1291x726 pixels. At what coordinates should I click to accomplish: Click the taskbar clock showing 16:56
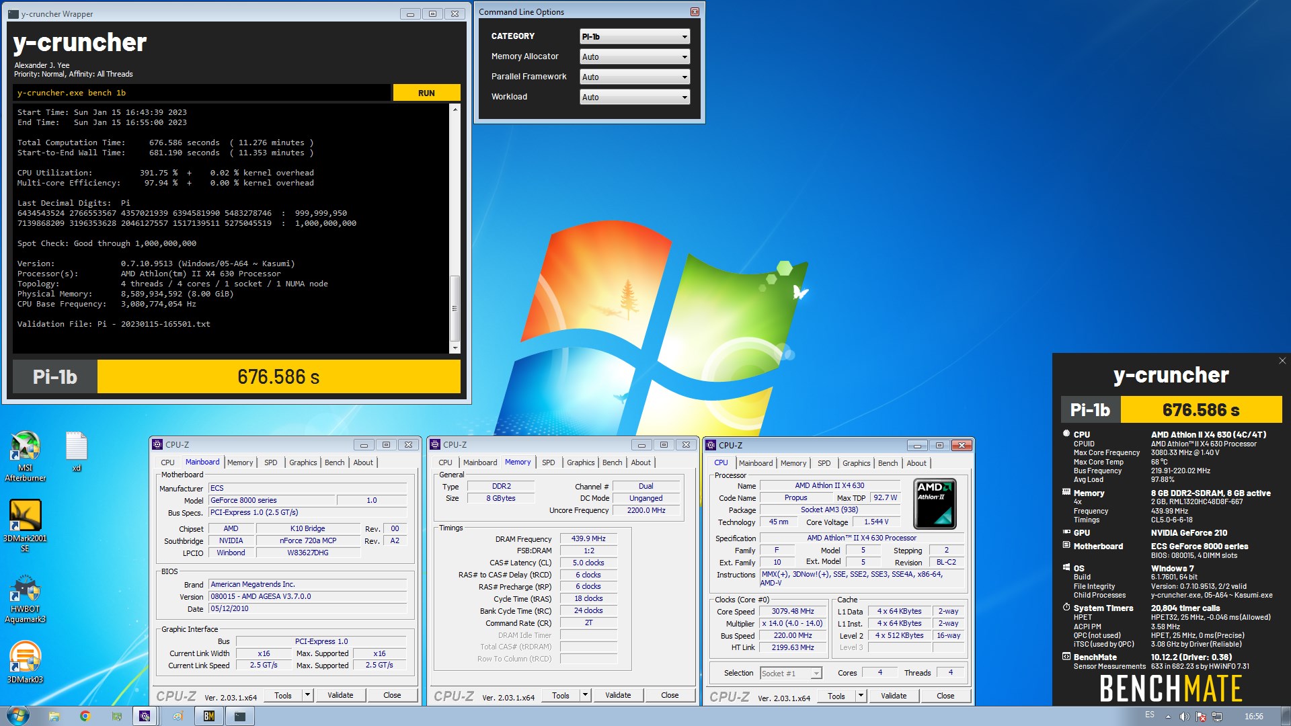1253,717
